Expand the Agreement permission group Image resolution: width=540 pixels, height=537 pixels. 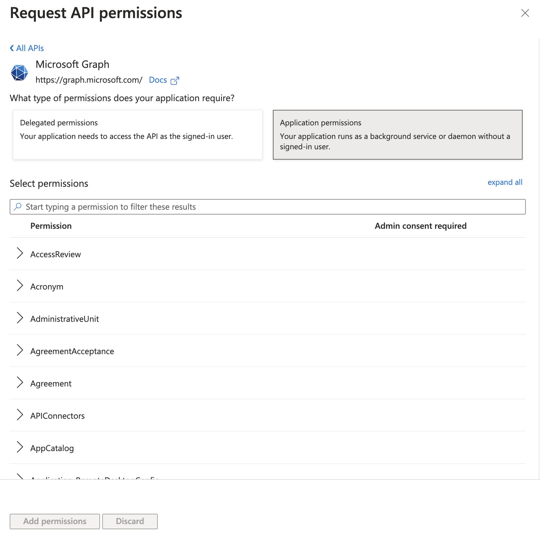click(20, 383)
